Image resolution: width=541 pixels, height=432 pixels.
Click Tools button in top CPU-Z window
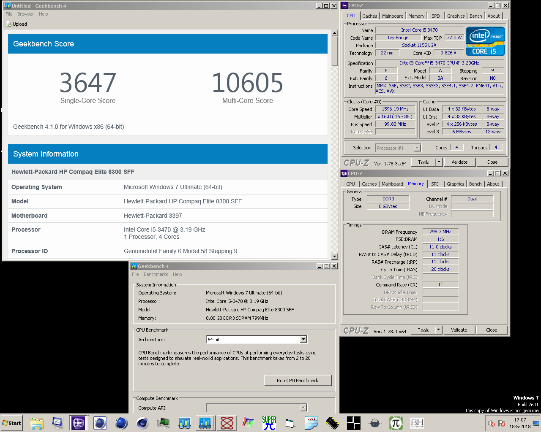click(424, 162)
